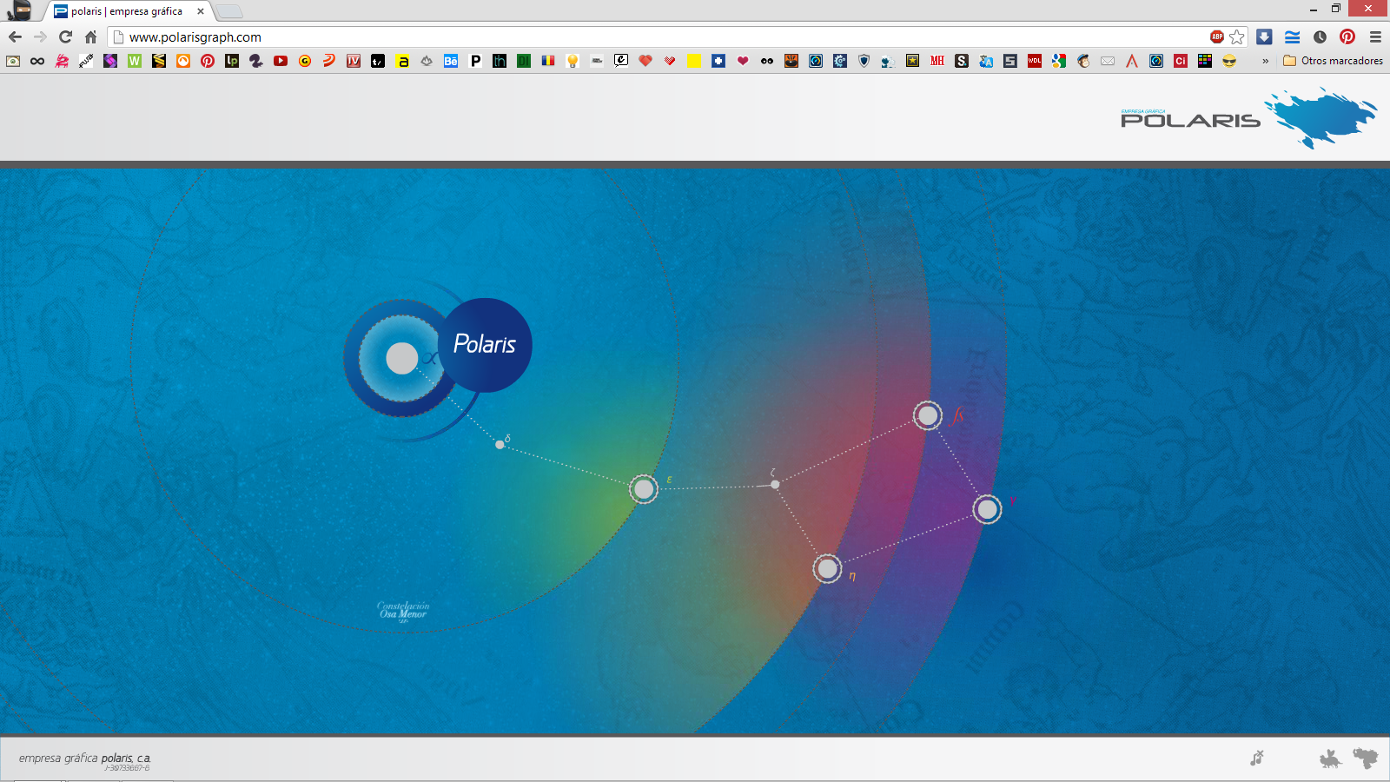Go back to previous page
Viewport: 1390px width, 782px height.
tap(15, 36)
